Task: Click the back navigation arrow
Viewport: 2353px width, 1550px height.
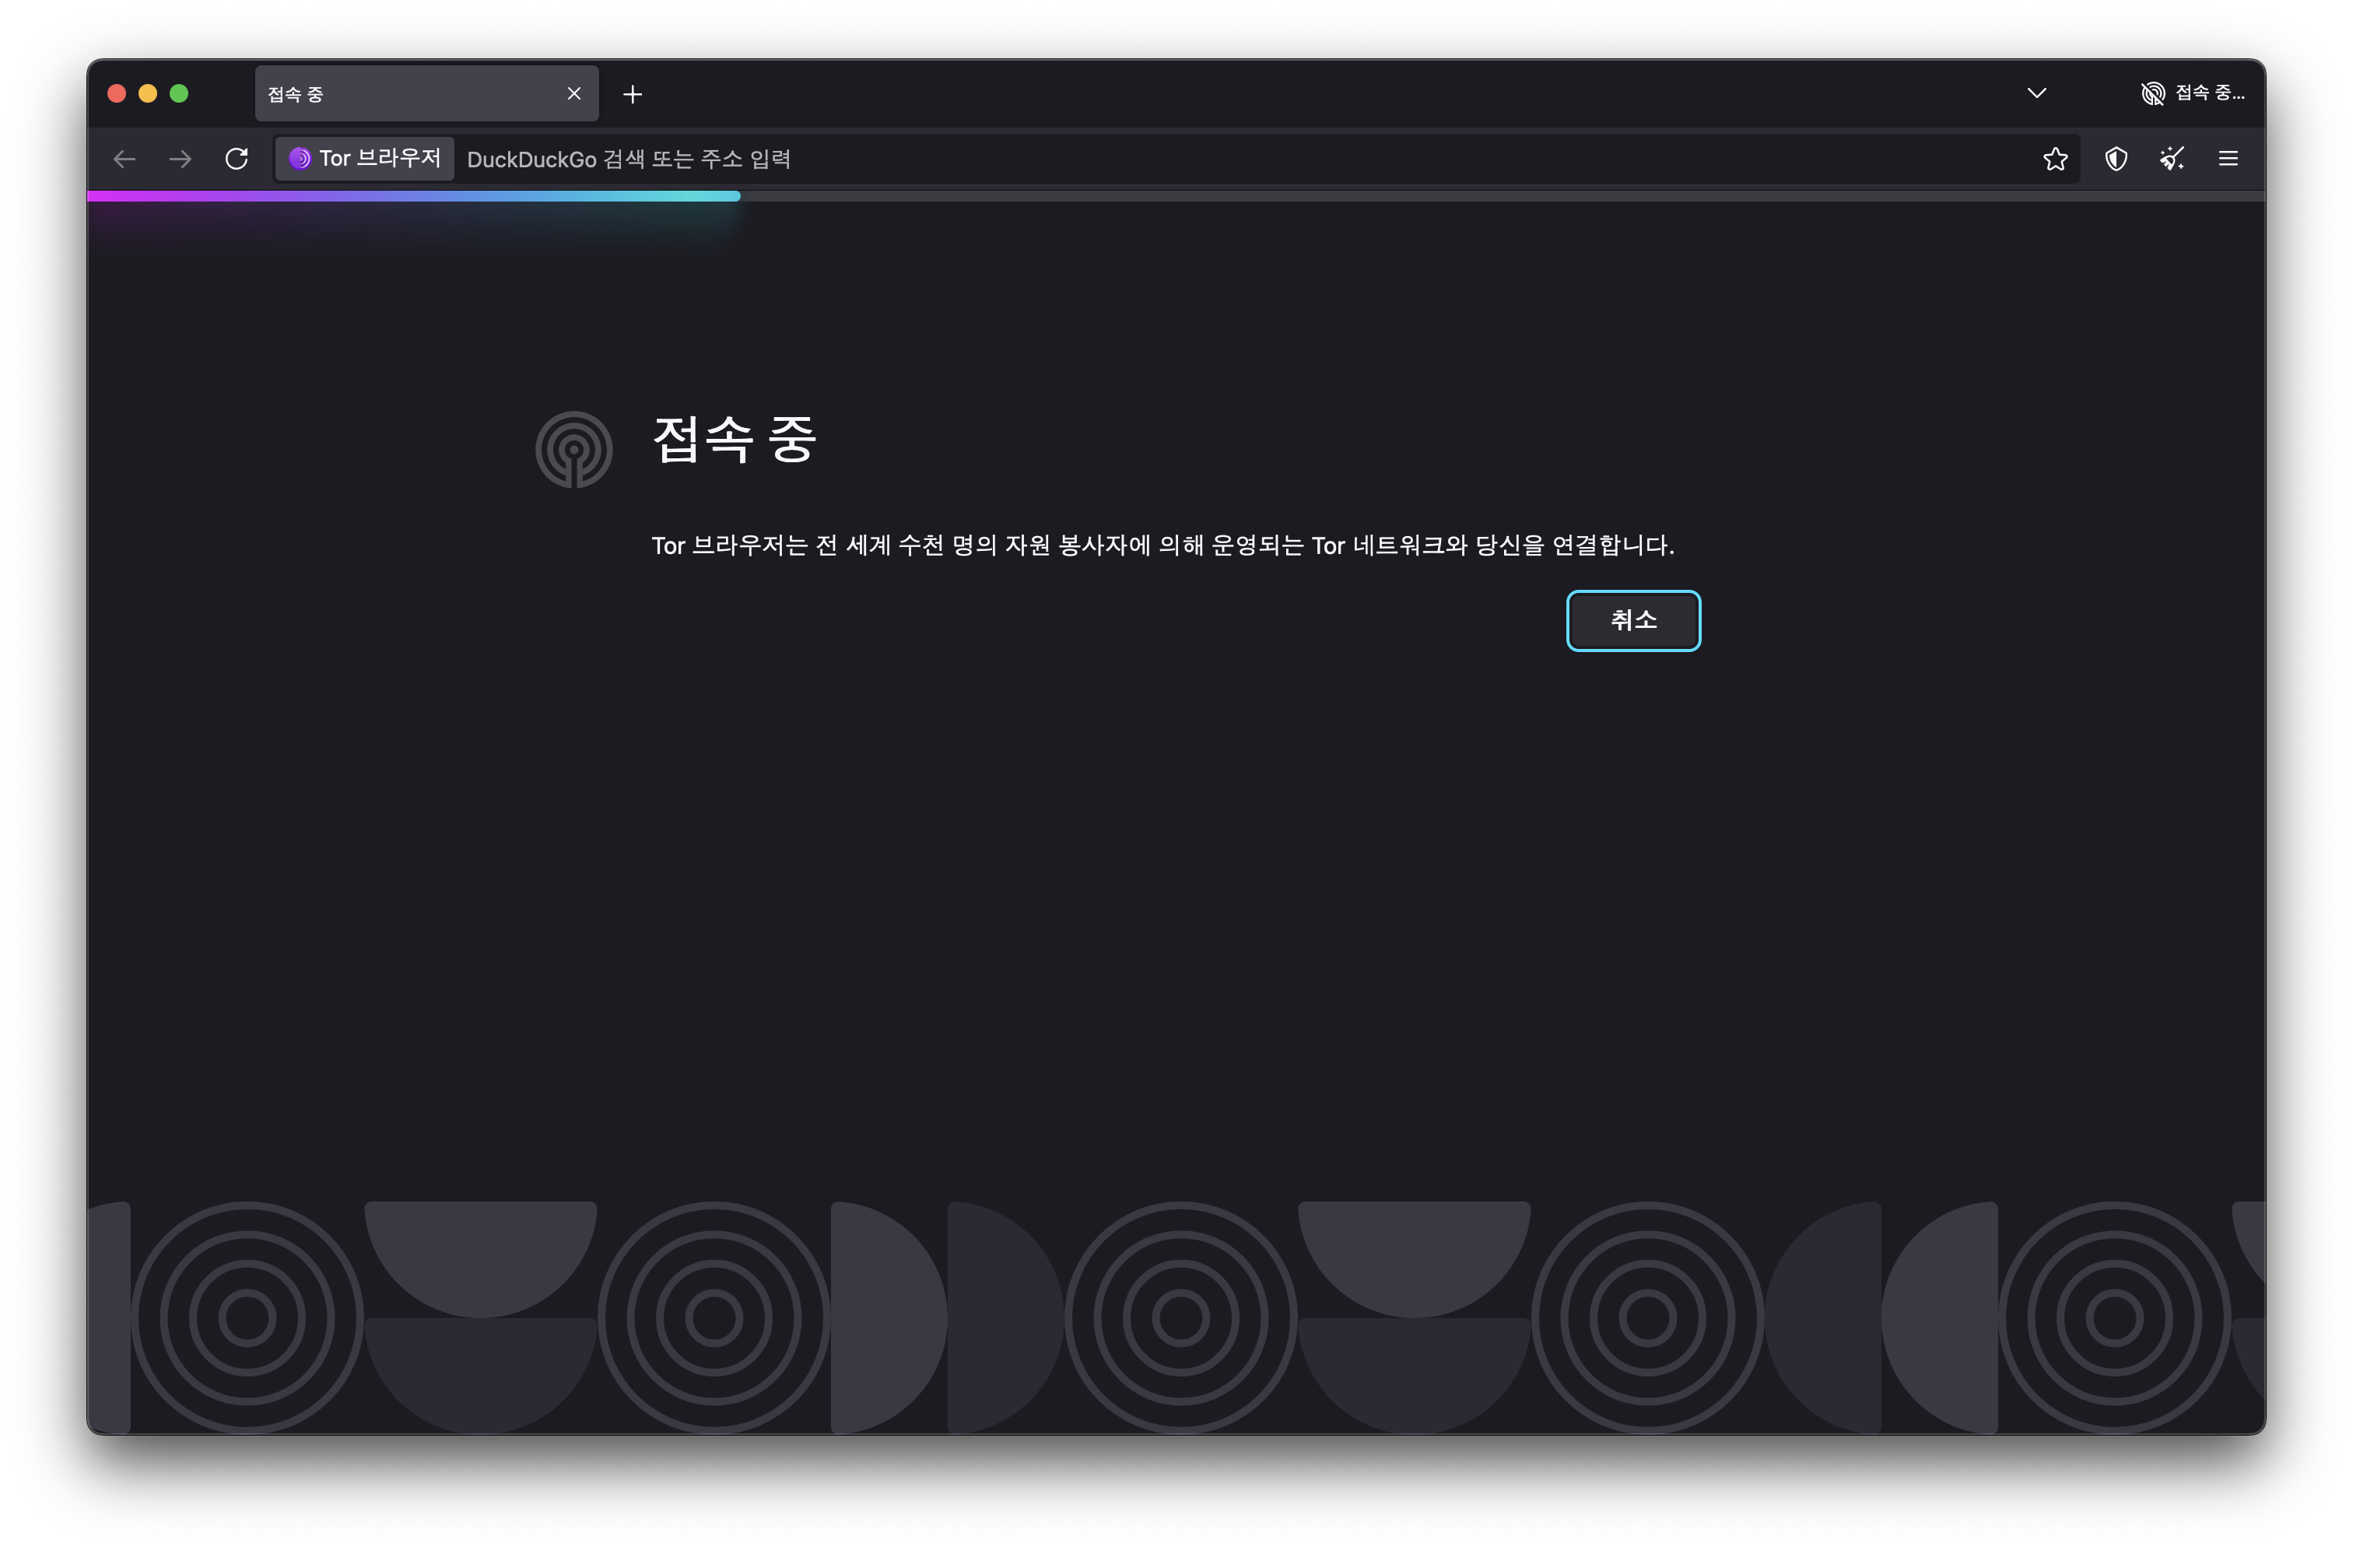Action: coord(124,160)
